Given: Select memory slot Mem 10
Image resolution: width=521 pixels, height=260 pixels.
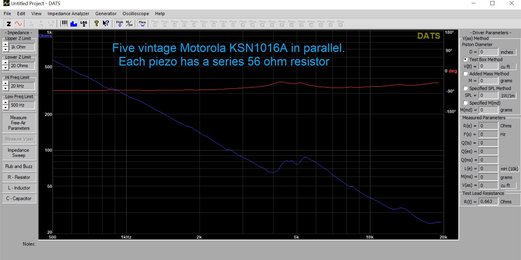Looking at the screenshot, I should [243, 24].
